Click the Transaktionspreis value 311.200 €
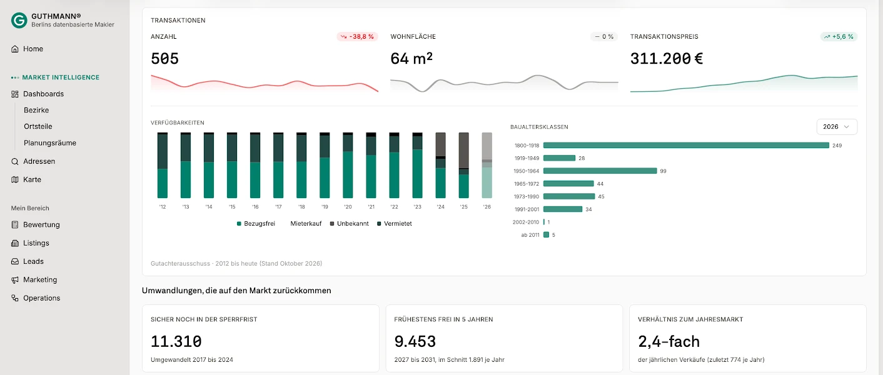The image size is (883, 375). coord(667,59)
